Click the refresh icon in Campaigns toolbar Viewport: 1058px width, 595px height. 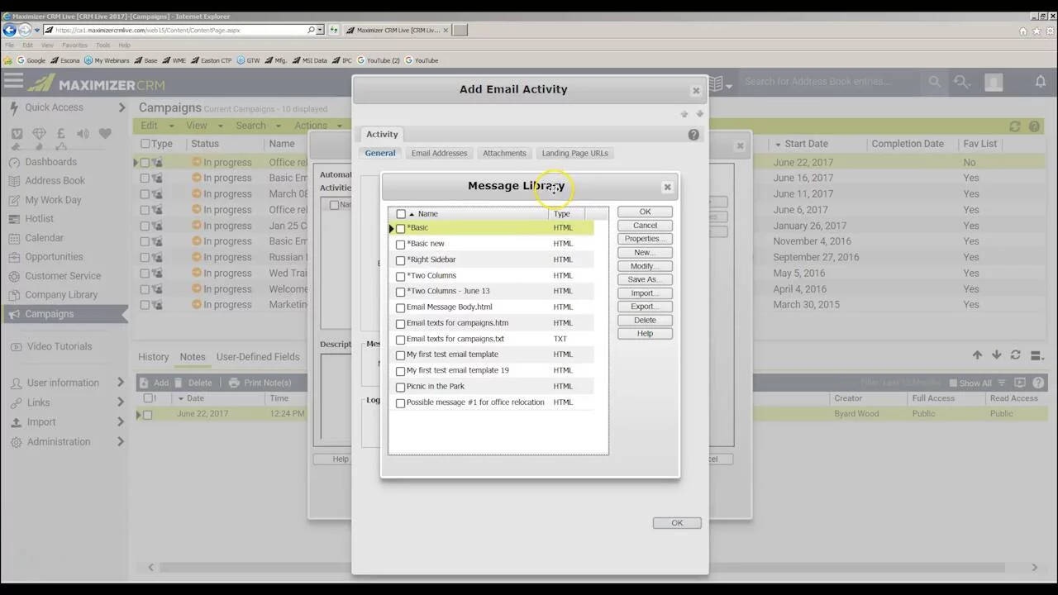tap(1015, 126)
